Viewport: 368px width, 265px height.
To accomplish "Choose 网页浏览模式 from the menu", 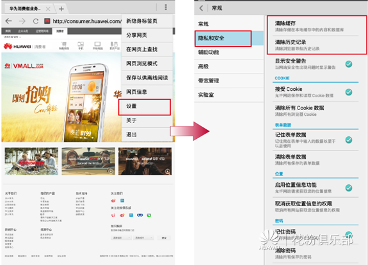I will (147, 63).
